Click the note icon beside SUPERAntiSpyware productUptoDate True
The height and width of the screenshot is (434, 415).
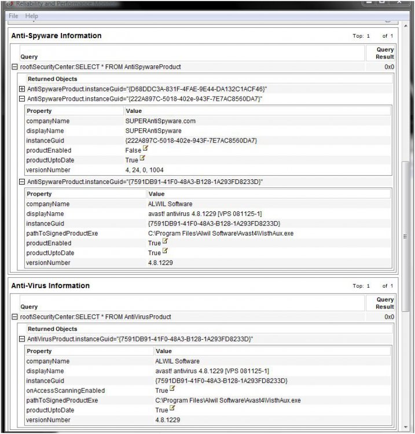click(142, 158)
